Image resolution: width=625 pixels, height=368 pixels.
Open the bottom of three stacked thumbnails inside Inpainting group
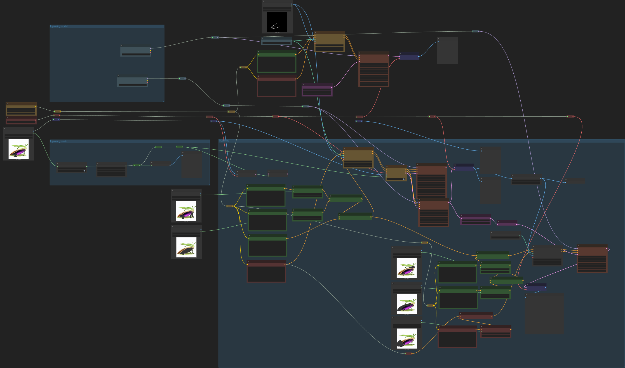pyautogui.click(x=407, y=338)
